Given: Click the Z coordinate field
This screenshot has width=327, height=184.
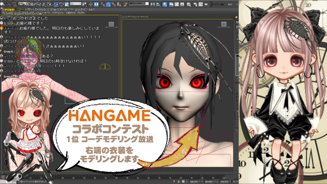Looking at the screenshot, I should [x=224, y=182].
